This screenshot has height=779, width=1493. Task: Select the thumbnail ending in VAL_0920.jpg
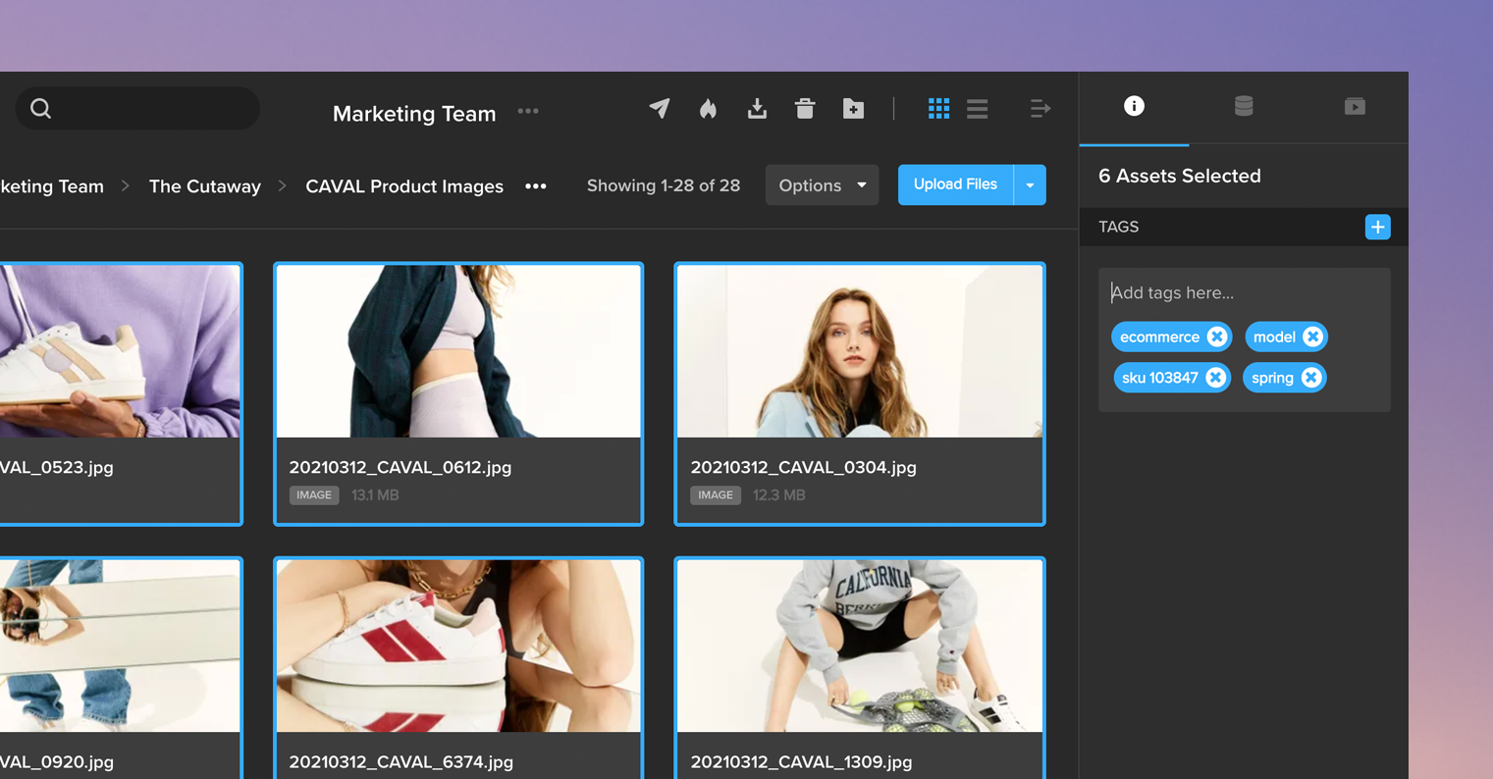click(x=120, y=646)
